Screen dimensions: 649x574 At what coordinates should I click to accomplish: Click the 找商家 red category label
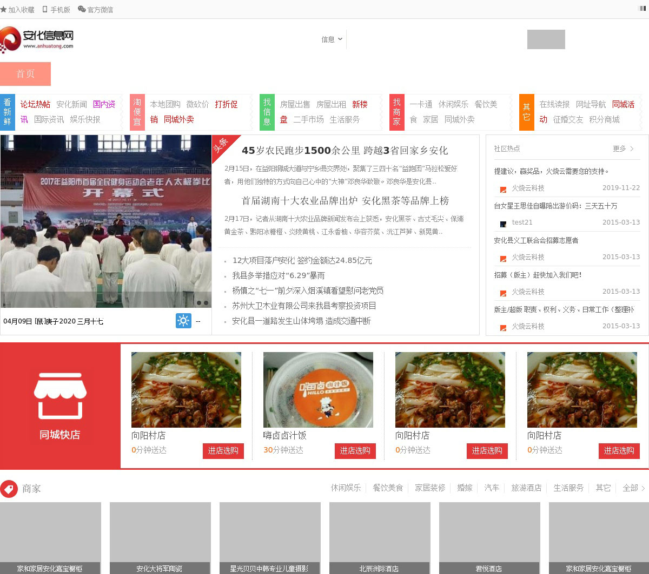point(397,112)
